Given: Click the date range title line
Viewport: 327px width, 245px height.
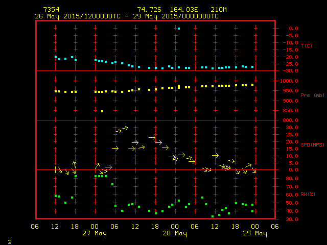Looking at the screenshot, I should (x=126, y=16).
